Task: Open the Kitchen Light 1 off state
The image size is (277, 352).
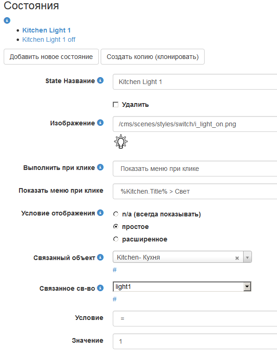Action: pyautogui.click(x=49, y=39)
